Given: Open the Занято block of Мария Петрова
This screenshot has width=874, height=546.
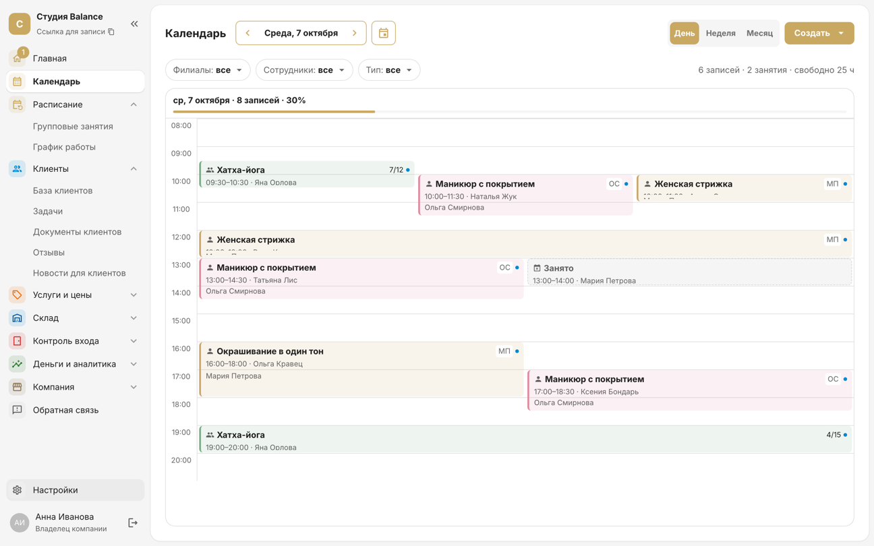Looking at the screenshot, I should [x=689, y=273].
